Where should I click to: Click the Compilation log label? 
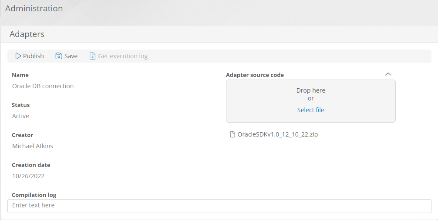[x=34, y=195]
